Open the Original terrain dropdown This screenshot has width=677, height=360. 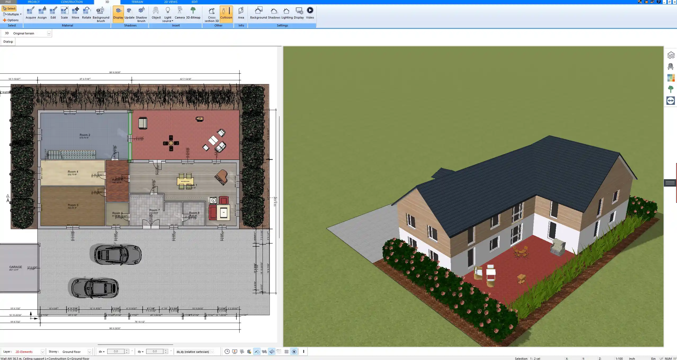[49, 33]
